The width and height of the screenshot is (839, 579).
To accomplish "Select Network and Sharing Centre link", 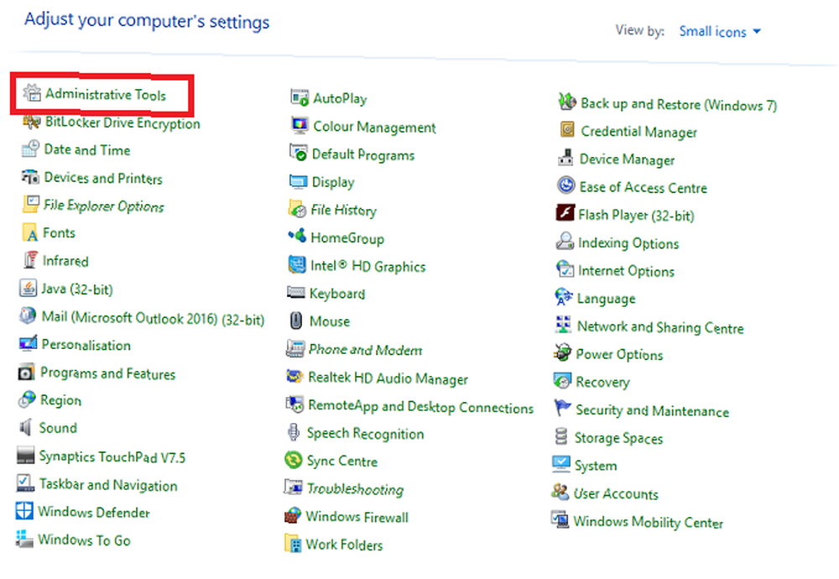I will tap(660, 327).
